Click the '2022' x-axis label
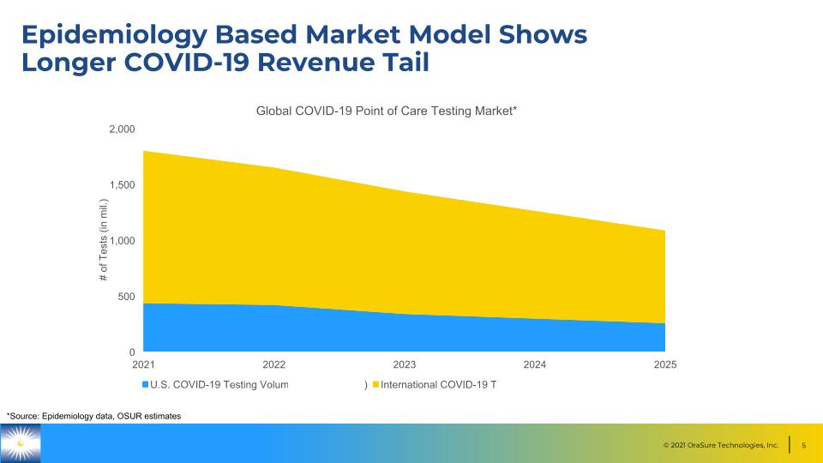 [274, 364]
